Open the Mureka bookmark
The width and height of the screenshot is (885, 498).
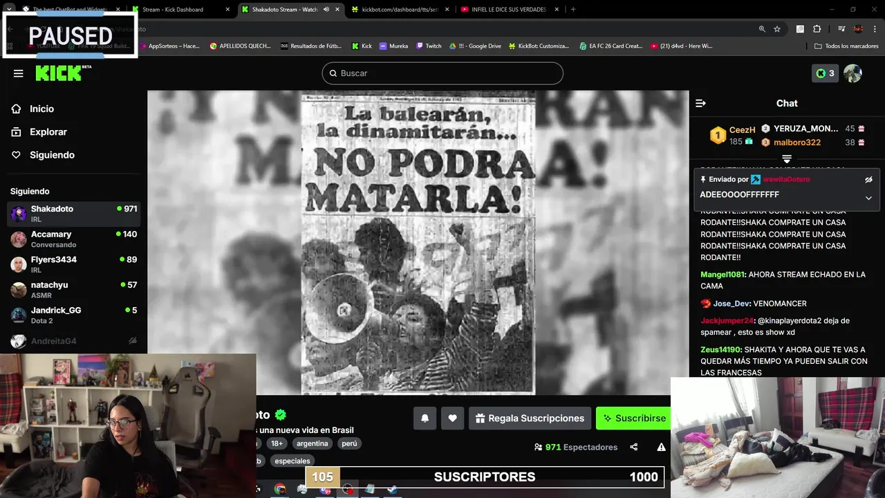(394, 46)
